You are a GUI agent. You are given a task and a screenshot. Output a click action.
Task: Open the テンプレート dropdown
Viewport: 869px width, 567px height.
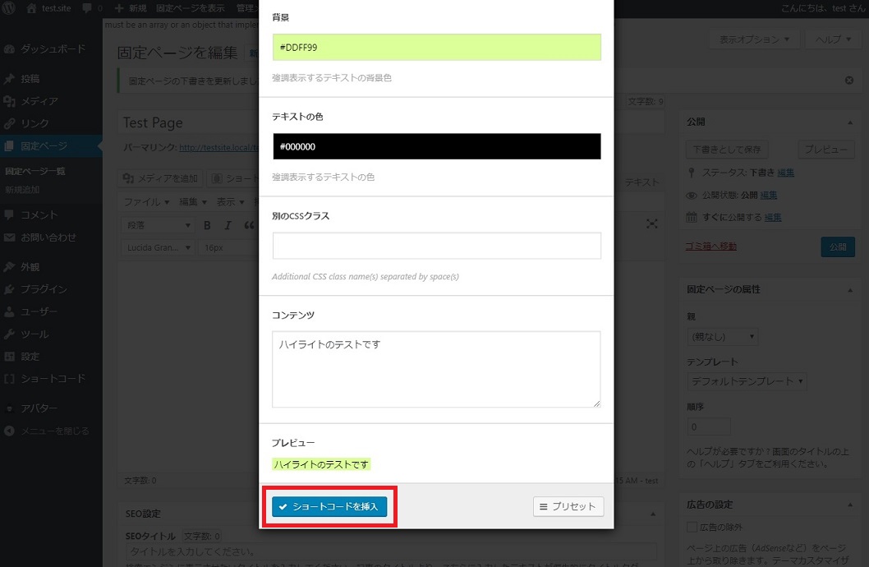click(x=747, y=381)
